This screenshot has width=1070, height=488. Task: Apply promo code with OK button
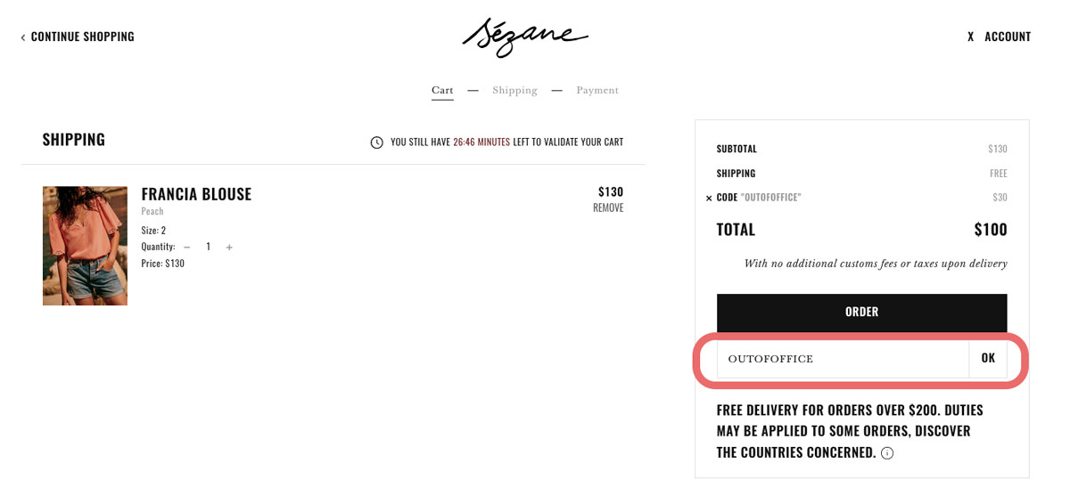(988, 358)
